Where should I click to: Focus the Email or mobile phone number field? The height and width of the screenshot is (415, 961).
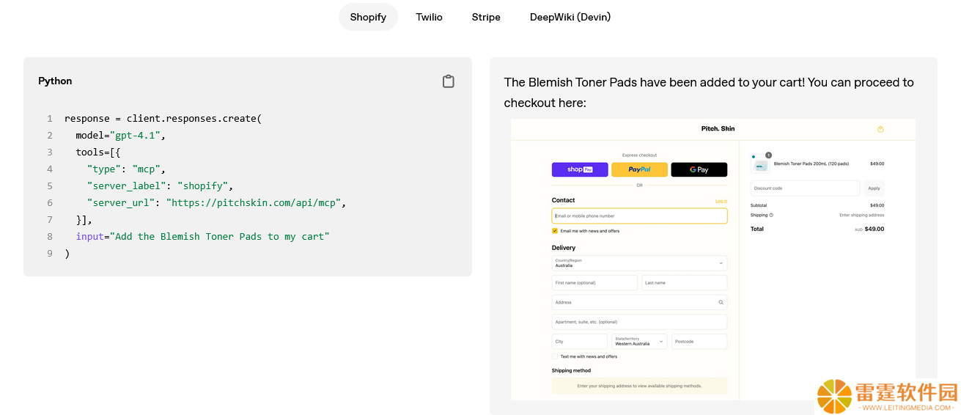(x=639, y=216)
